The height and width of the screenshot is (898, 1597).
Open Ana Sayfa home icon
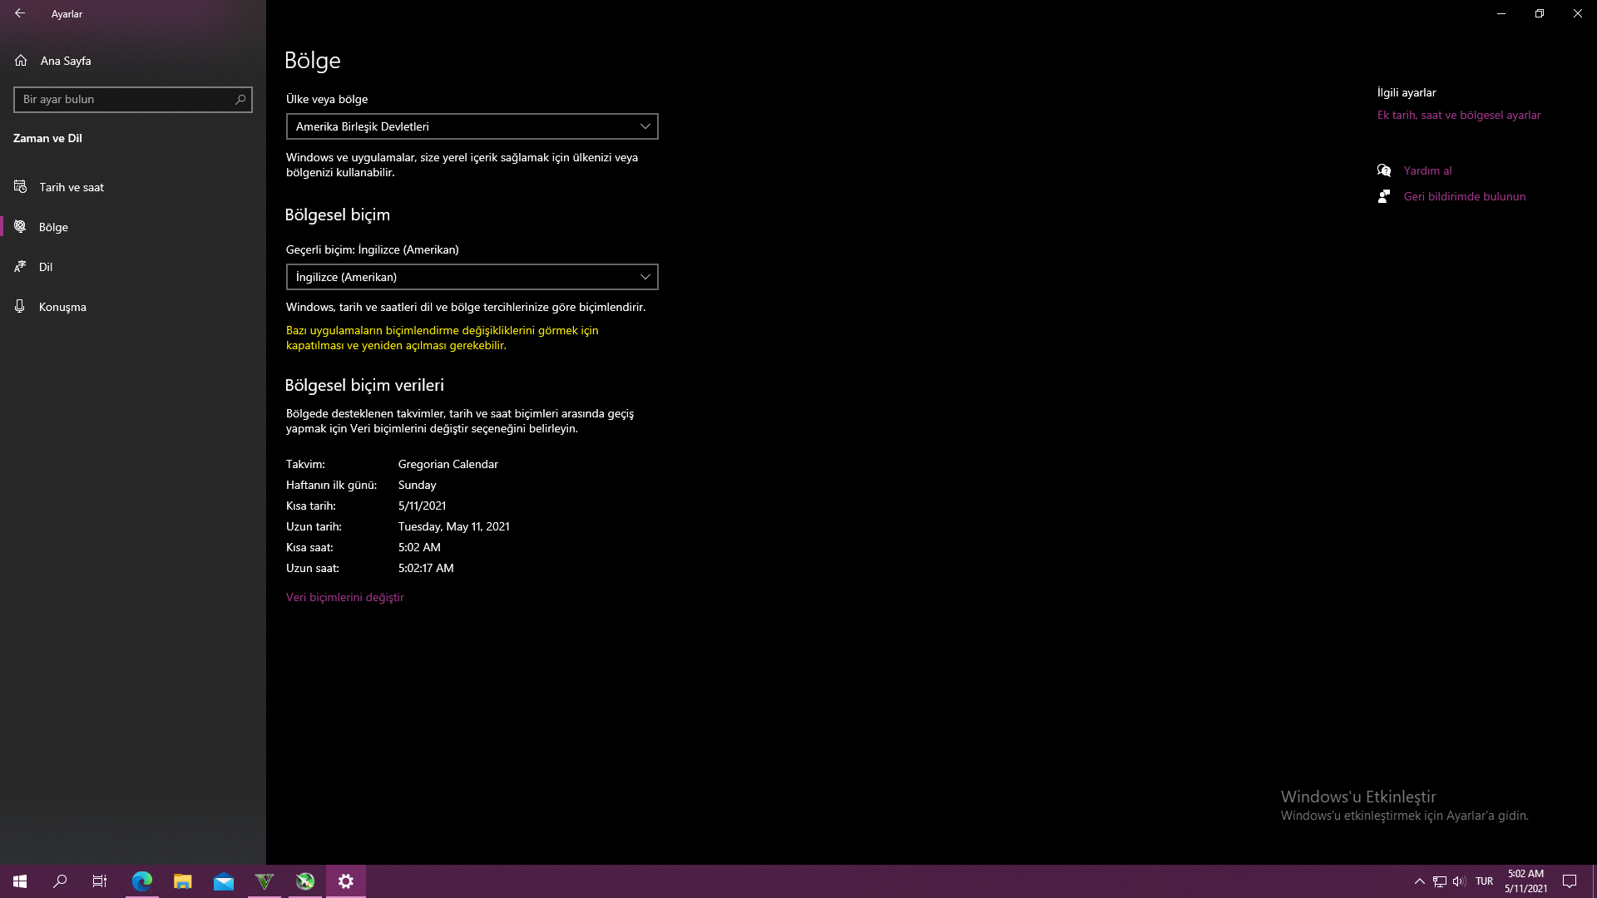pos(22,61)
